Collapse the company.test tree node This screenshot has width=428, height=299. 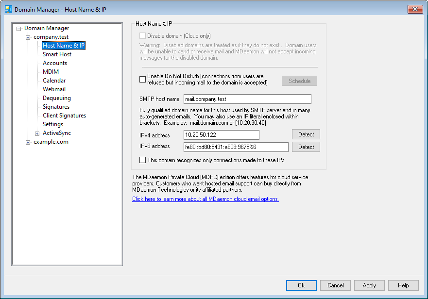click(x=28, y=37)
